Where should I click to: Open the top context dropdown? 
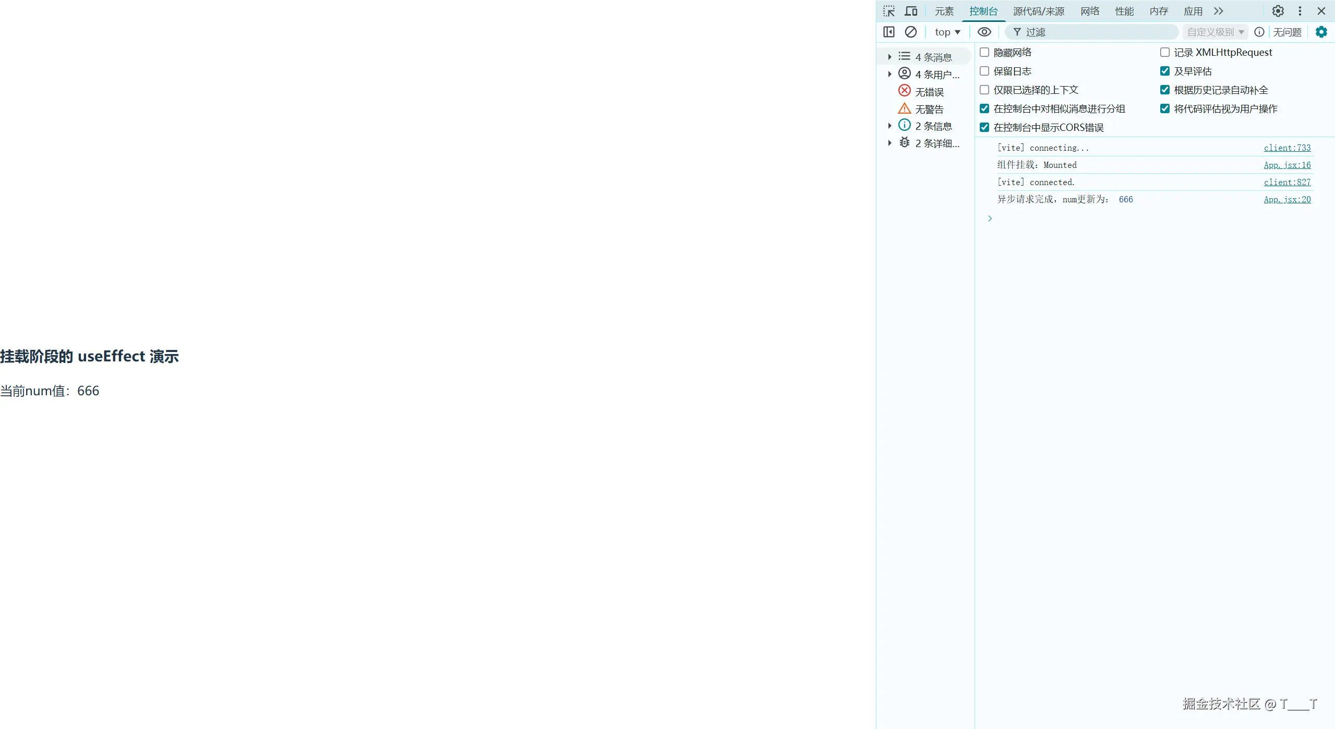pos(947,32)
